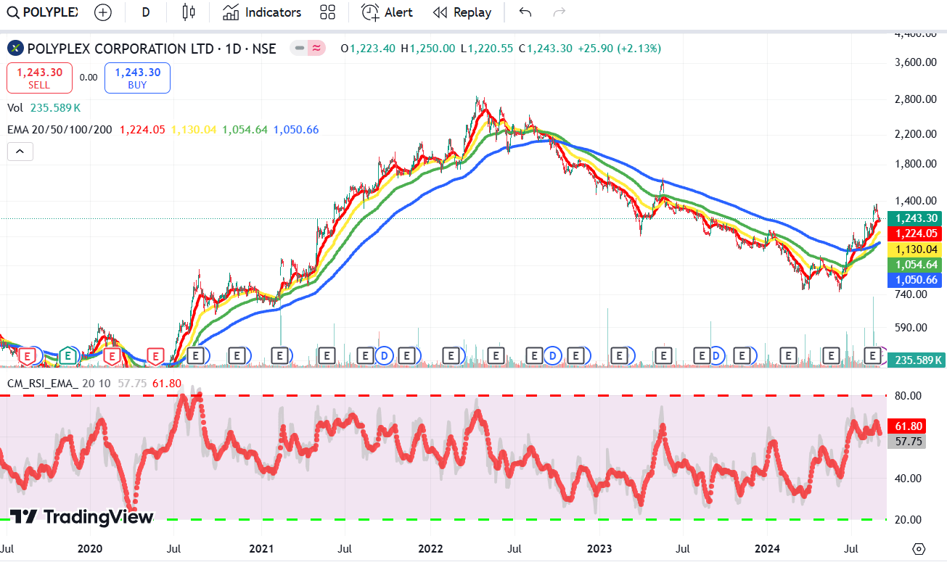The height and width of the screenshot is (562, 947).
Task: Click the red 1,224.05 EMA price axis label
Action: point(916,234)
